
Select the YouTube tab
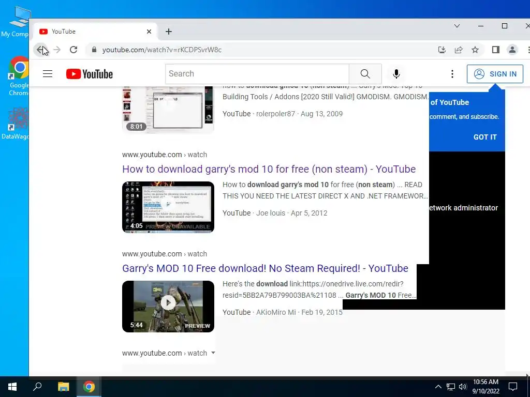(x=96, y=32)
